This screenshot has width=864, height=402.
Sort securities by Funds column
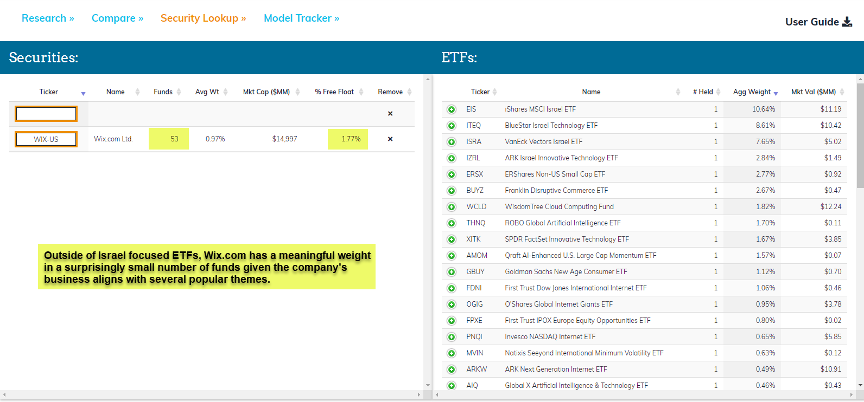(163, 92)
